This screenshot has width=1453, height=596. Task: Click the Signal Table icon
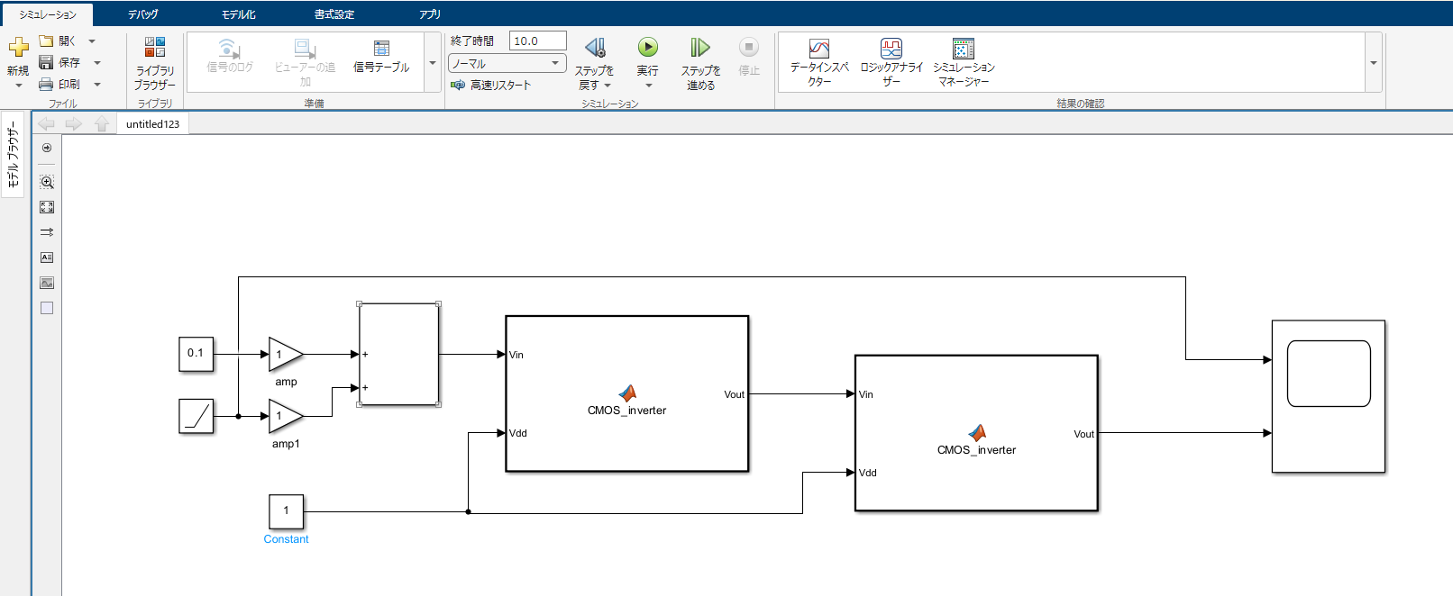point(381,56)
